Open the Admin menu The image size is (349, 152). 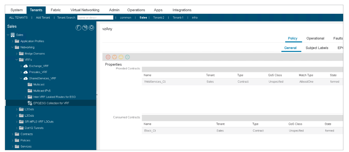pyautogui.click(x=114, y=10)
